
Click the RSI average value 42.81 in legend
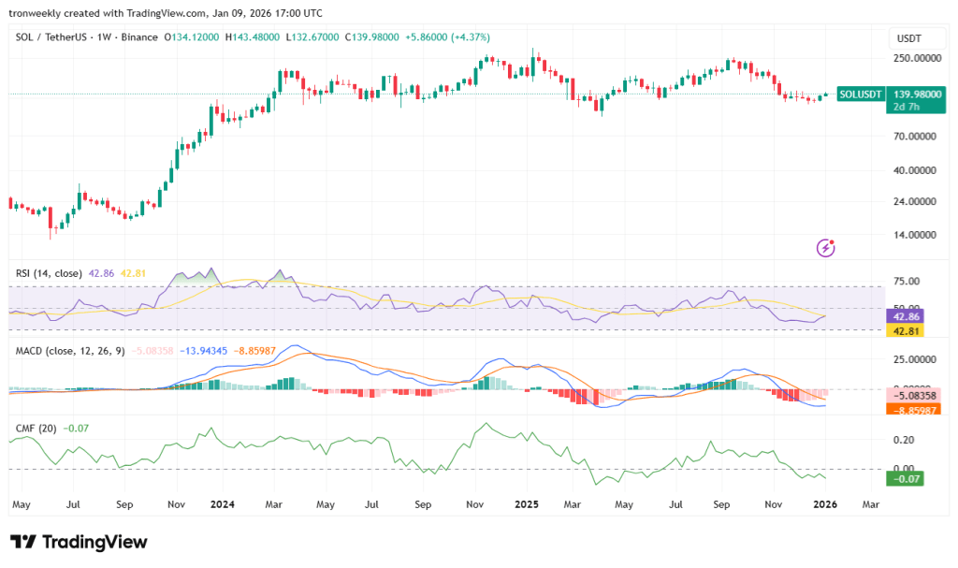[133, 273]
